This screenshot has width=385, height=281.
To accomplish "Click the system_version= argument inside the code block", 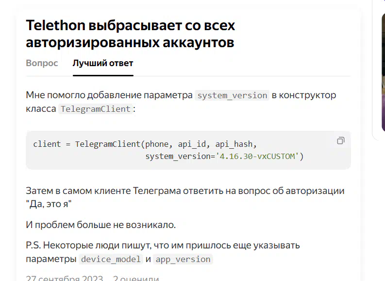I will (x=180, y=156).
